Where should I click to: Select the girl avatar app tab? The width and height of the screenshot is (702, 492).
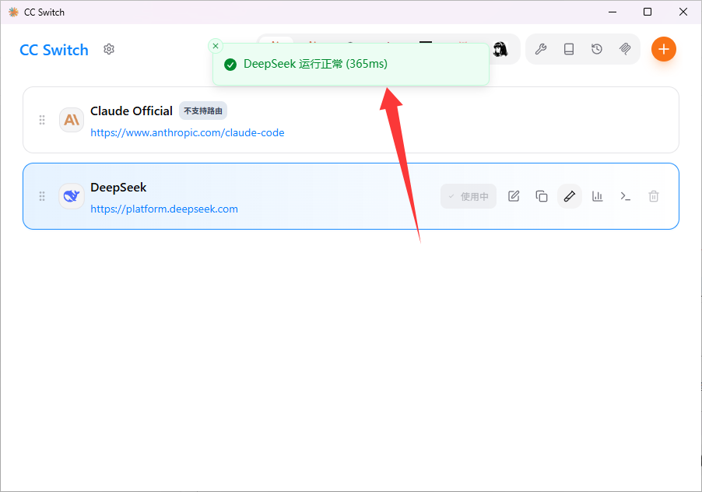pos(500,49)
